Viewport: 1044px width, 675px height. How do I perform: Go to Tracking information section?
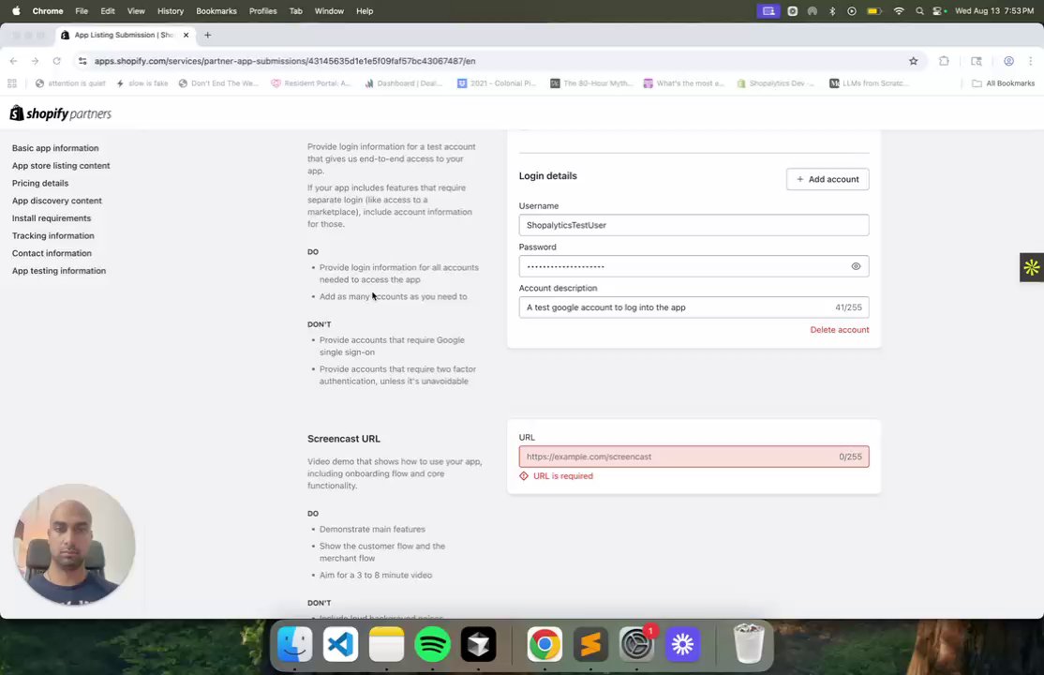click(x=52, y=236)
